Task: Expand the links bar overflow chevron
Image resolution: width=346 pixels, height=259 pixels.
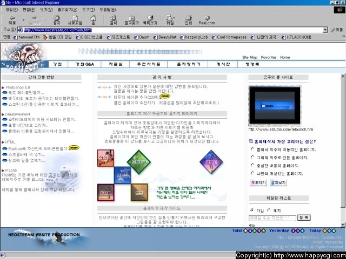Action: (x=343, y=37)
